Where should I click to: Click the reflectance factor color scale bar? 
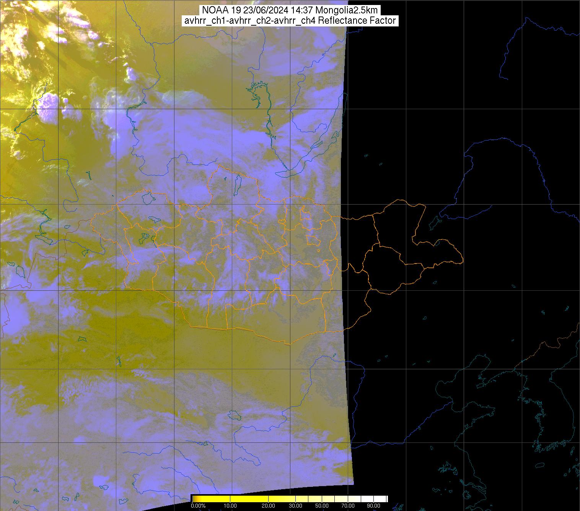click(290, 498)
